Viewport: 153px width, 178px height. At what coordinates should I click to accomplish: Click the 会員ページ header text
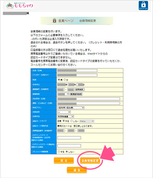pyautogui.click(x=66, y=21)
